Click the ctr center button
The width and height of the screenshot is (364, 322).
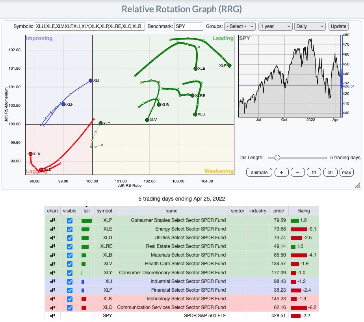[330, 172]
